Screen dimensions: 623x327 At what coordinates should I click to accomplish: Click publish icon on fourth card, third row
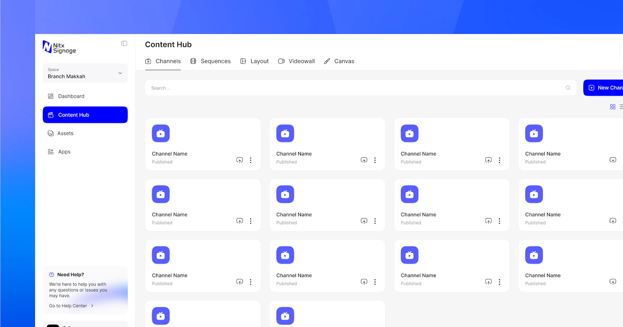pyautogui.click(x=613, y=282)
